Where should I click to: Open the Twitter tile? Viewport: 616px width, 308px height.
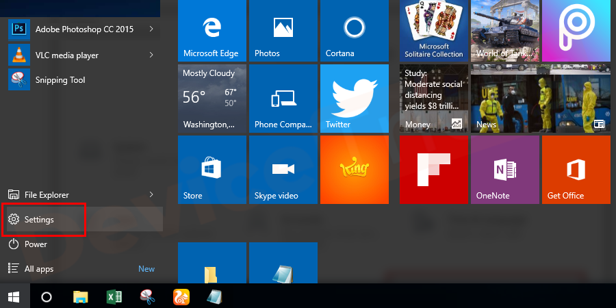pos(354,97)
